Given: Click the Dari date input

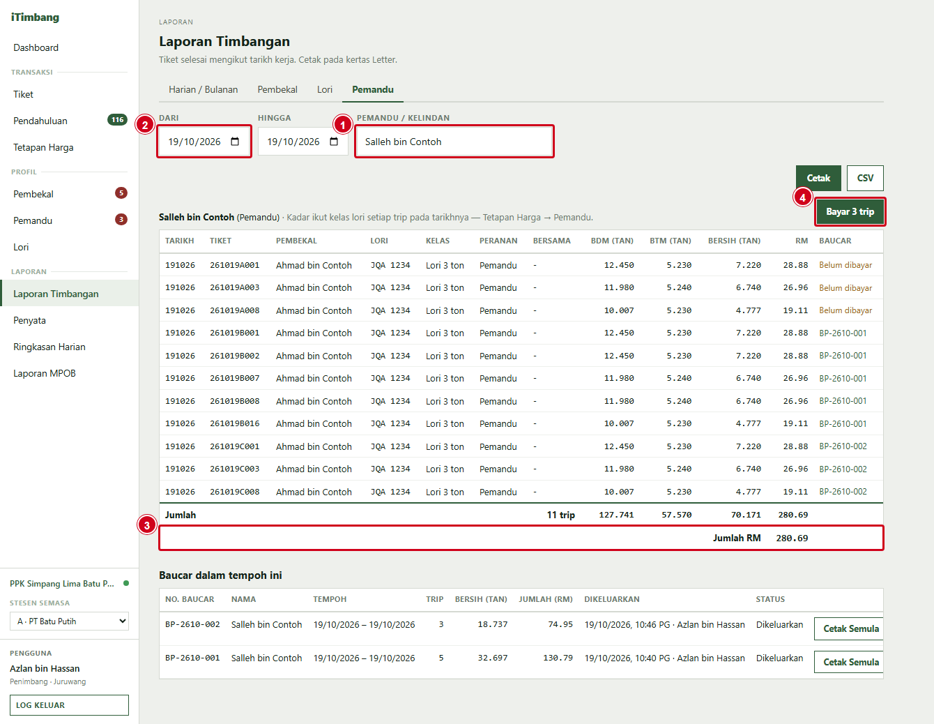Looking at the screenshot, I should coord(204,142).
